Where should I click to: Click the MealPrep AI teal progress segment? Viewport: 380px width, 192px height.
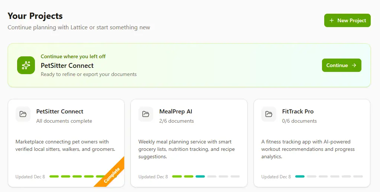pos(200,176)
